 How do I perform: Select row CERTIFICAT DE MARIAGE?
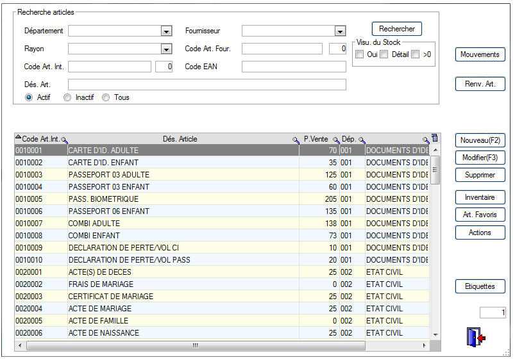[222, 297]
